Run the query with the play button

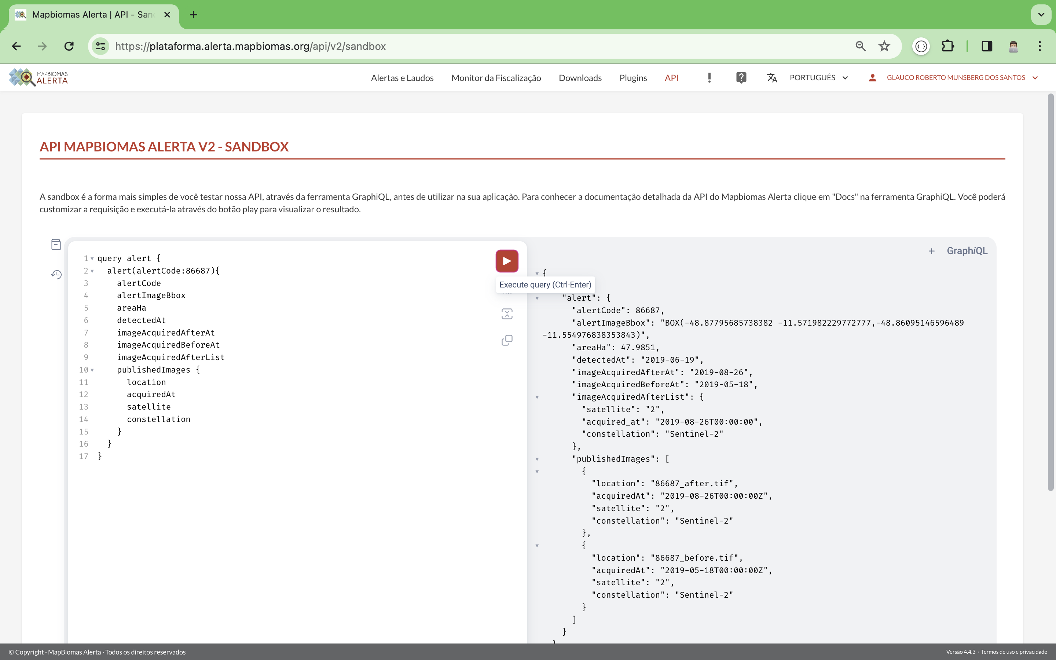tap(507, 261)
